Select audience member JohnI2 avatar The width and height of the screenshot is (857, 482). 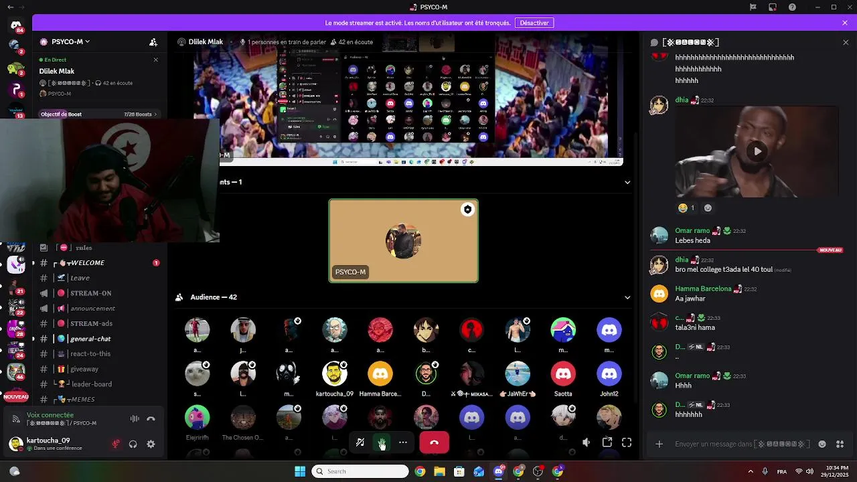click(x=609, y=374)
